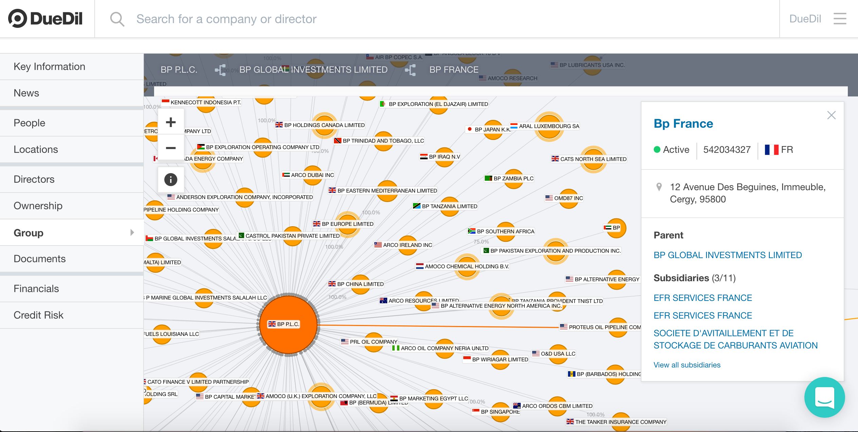Open the graph info icon

171,179
